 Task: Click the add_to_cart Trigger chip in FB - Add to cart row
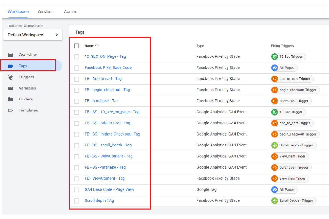click(x=292, y=79)
